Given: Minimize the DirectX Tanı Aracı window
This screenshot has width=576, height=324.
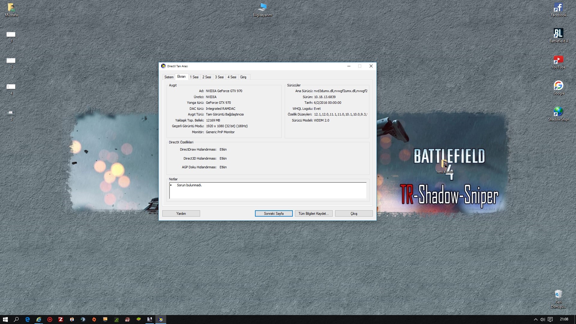Looking at the screenshot, I should point(349,66).
